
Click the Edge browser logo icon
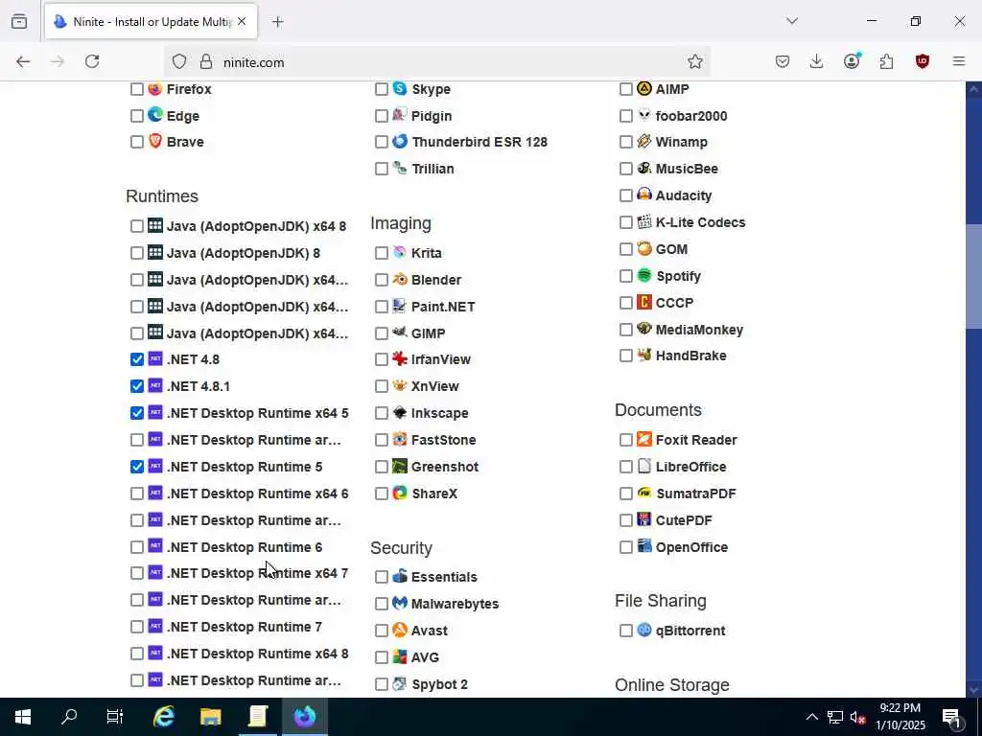[154, 115]
